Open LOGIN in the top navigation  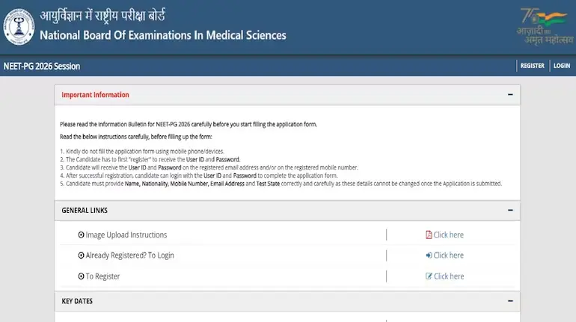pyautogui.click(x=562, y=66)
